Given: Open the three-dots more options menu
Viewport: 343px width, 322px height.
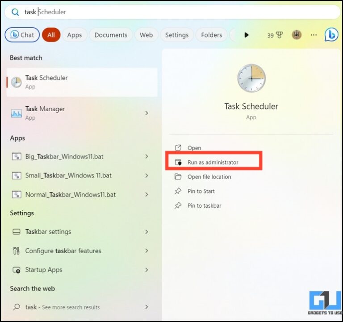Looking at the screenshot, I should (x=314, y=35).
